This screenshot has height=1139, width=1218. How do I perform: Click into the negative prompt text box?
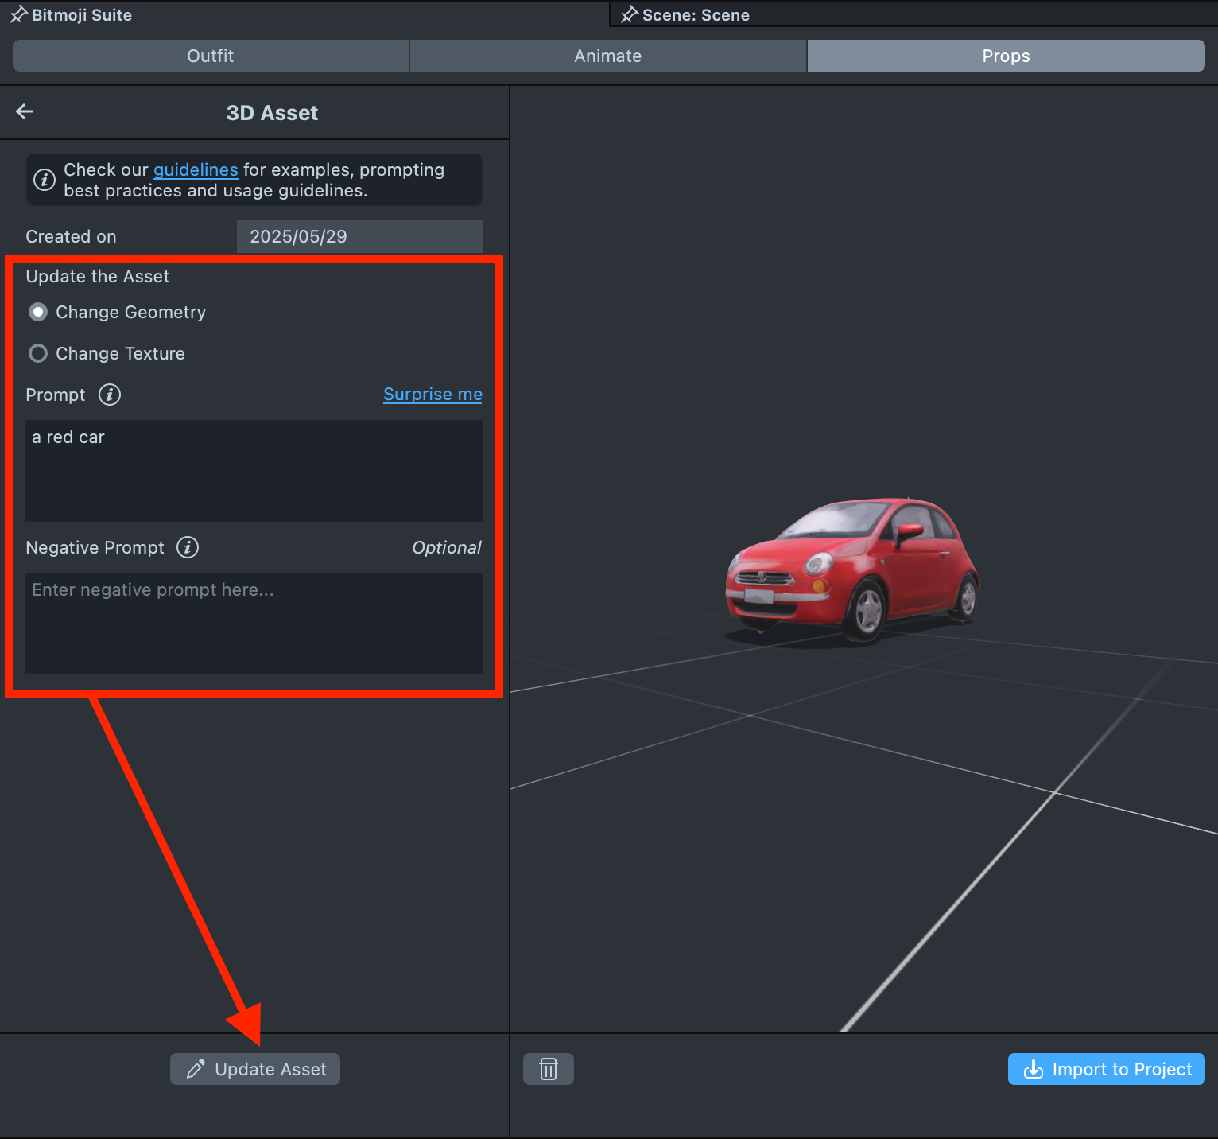pos(254,624)
